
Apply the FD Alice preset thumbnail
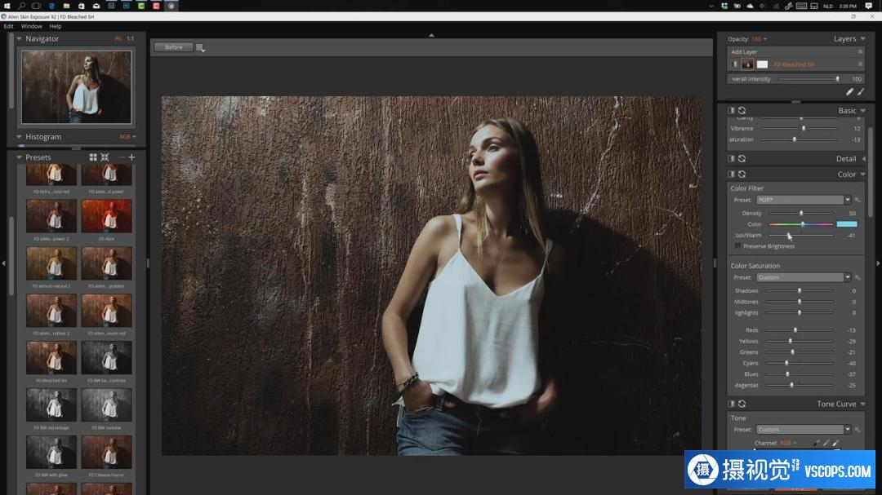pyautogui.click(x=106, y=216)
